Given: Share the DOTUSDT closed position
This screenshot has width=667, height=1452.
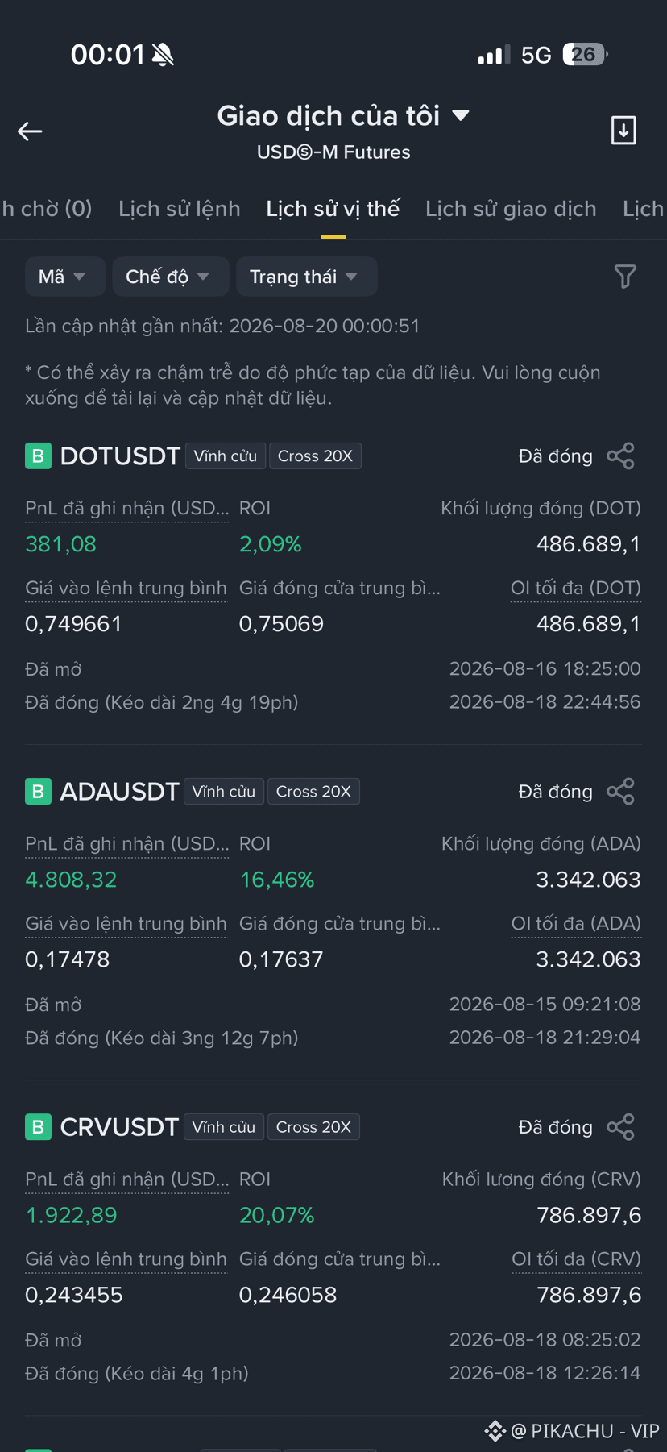Looking at the screenshot, I should (620, 456).
